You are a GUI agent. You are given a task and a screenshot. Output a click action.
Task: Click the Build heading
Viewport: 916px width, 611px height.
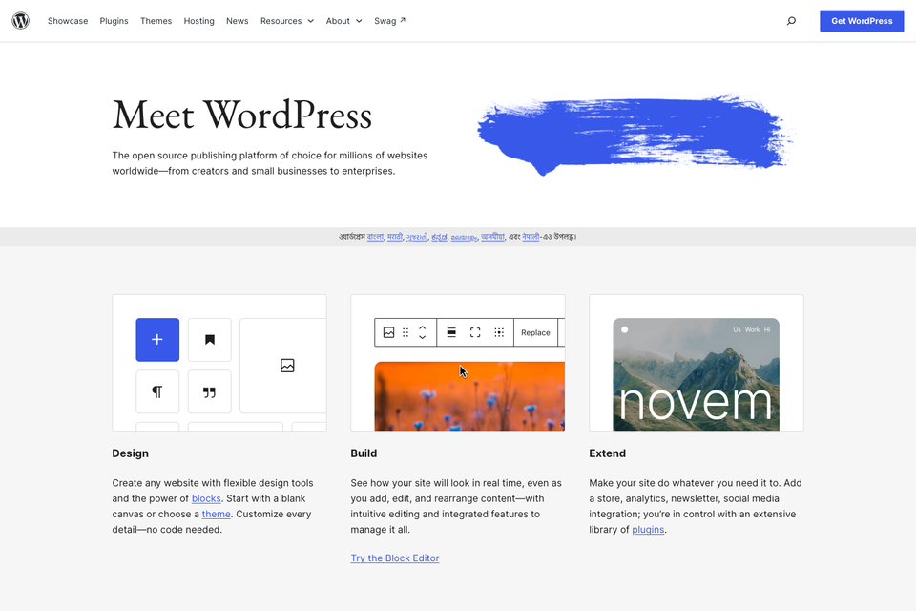(x=364, y=453)
